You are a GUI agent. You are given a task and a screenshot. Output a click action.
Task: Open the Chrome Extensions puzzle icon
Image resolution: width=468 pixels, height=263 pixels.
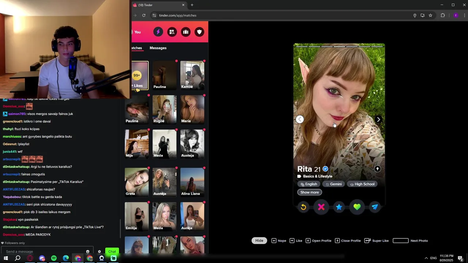tap(443, 15)
